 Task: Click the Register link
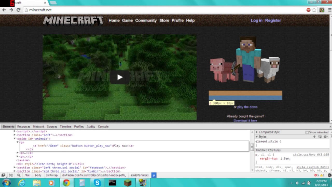pyautogui.click(x=273, y=21)
